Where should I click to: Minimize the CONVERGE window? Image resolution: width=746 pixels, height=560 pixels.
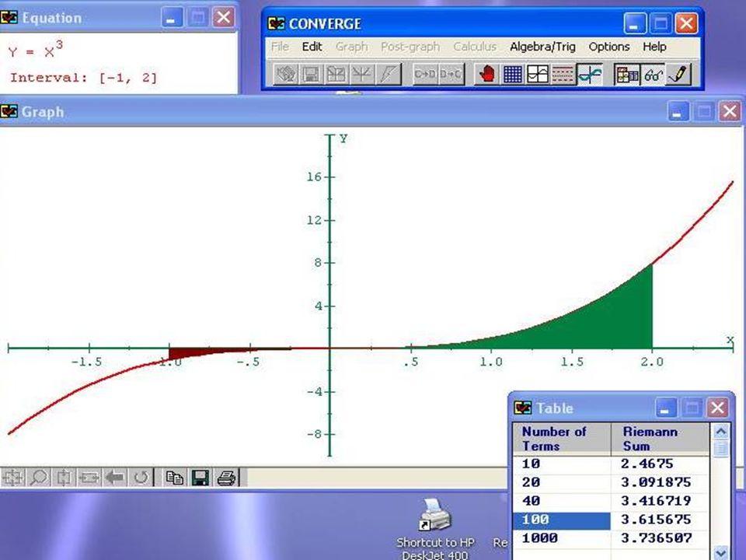635,23
